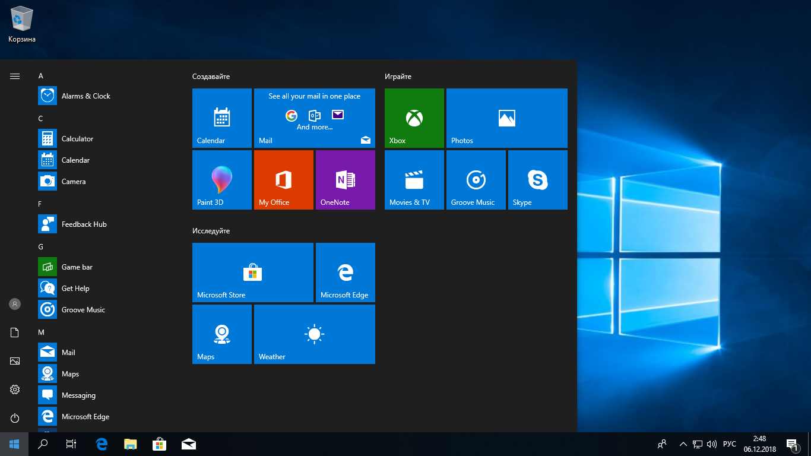Screen dimensions: 811x456
Task: Open Mail from the taskbar
Action: click(188, 444)
